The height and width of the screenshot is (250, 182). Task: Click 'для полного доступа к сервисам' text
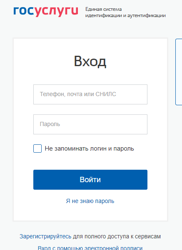click(117, 236)
